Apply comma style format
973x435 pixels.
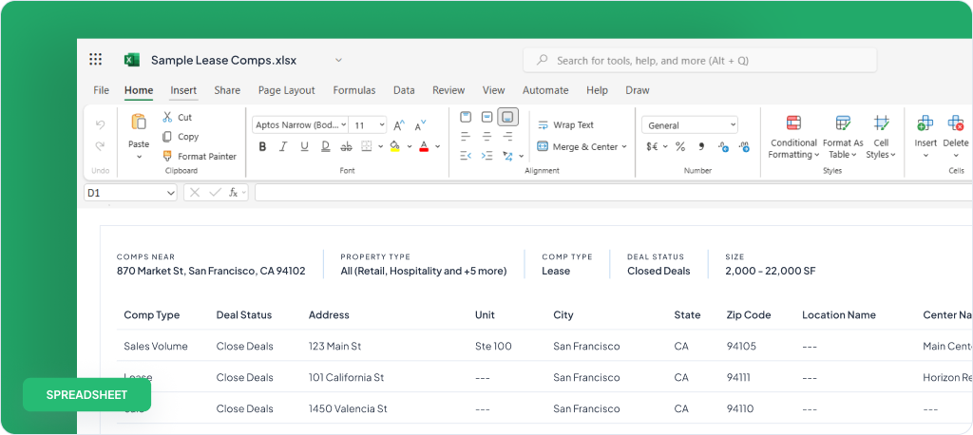tap(701, 146)
